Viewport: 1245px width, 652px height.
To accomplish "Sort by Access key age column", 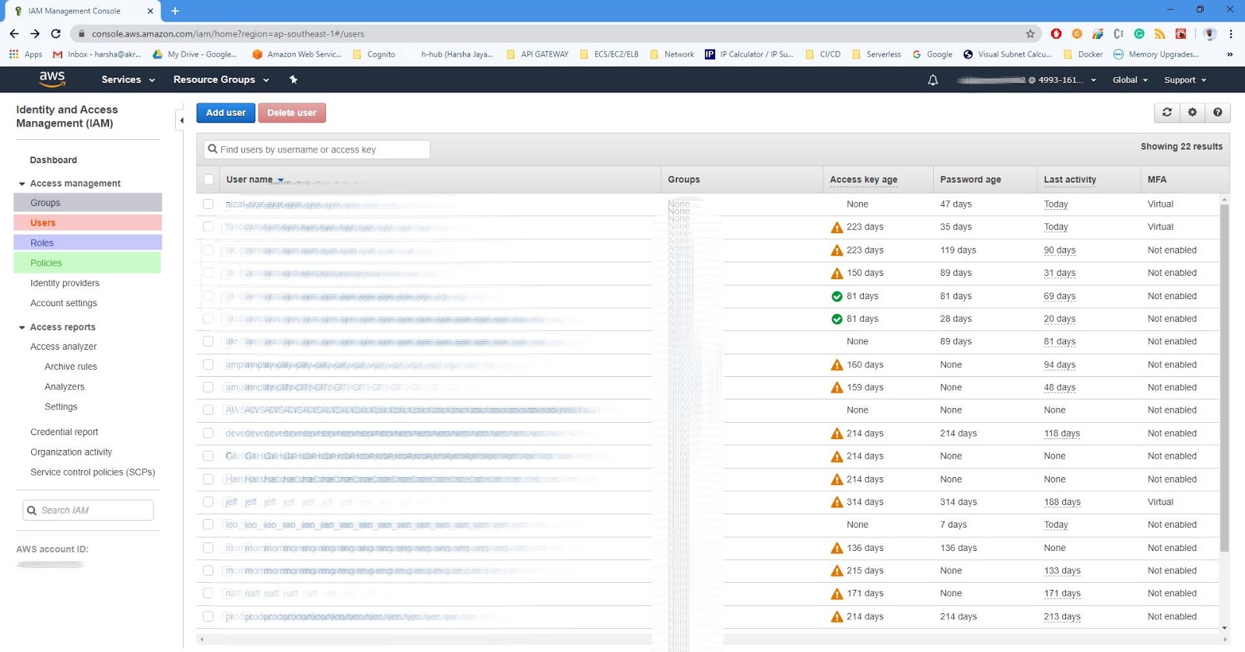I will coord(863,180).
